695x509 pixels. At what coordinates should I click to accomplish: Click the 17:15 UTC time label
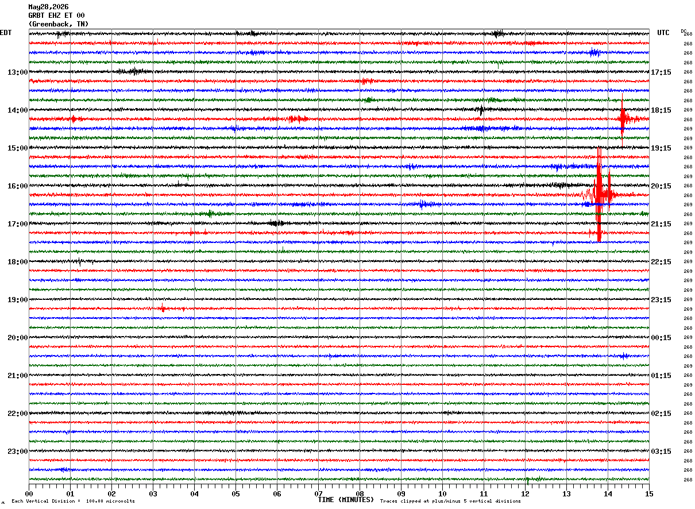click(661, 72)
